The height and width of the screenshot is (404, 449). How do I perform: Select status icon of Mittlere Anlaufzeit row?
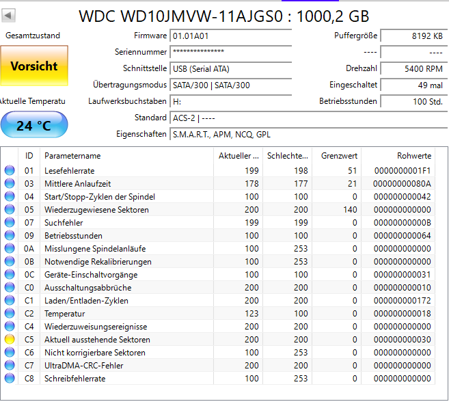click(10, 183)
